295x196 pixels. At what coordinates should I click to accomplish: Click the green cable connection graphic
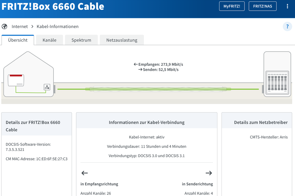[158, 89]
